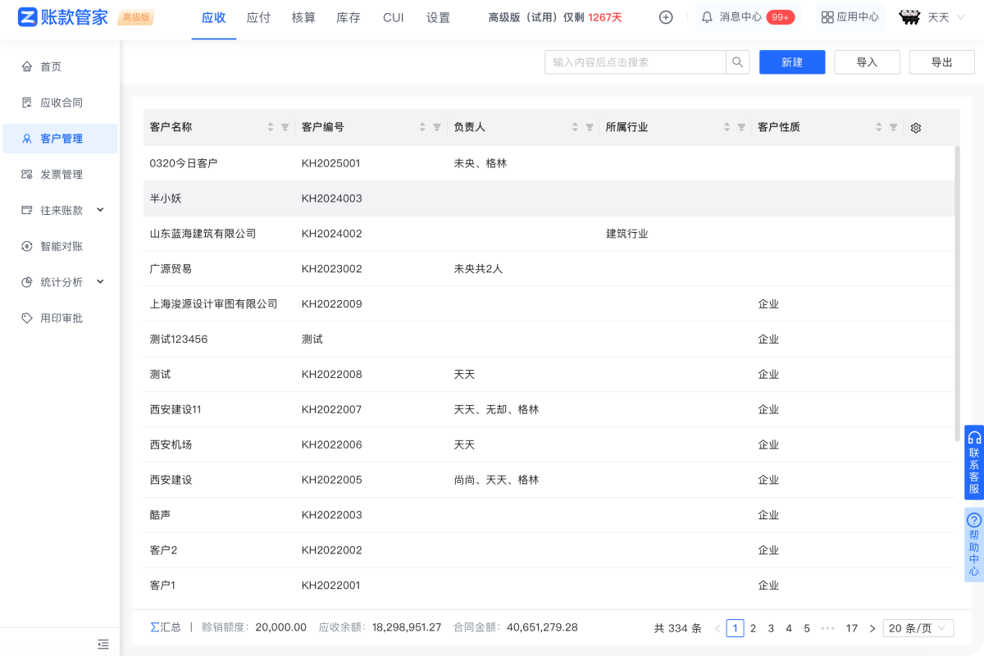Viewport: 984px width, 656px height.
Task: Focus the search input field
Action: [x=635, y=62]
